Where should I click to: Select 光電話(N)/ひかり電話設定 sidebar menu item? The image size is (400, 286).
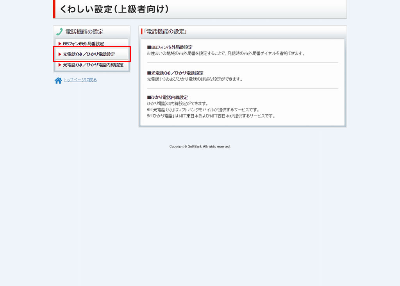pos(89,54)
